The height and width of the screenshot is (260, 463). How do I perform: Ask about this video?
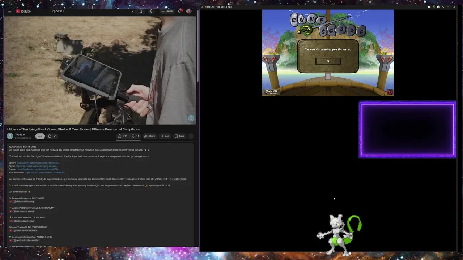point(165,136)
